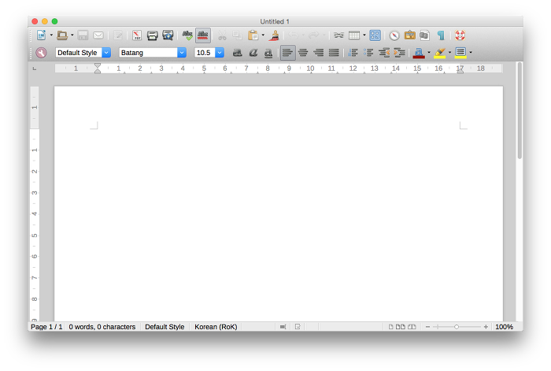Click the zoom in plus button
The image size is (551, 371).
[x=486, y=327]
